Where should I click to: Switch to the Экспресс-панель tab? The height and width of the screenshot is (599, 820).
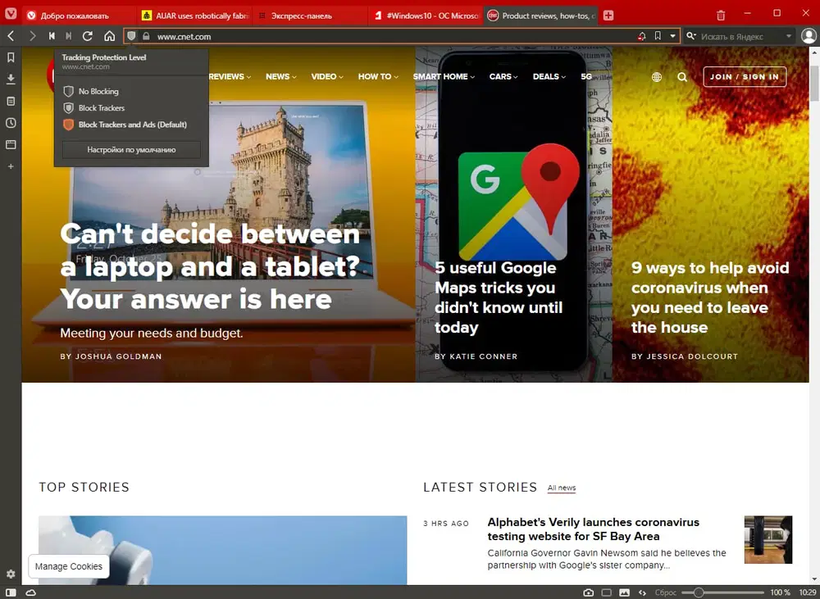coord(311,16)
